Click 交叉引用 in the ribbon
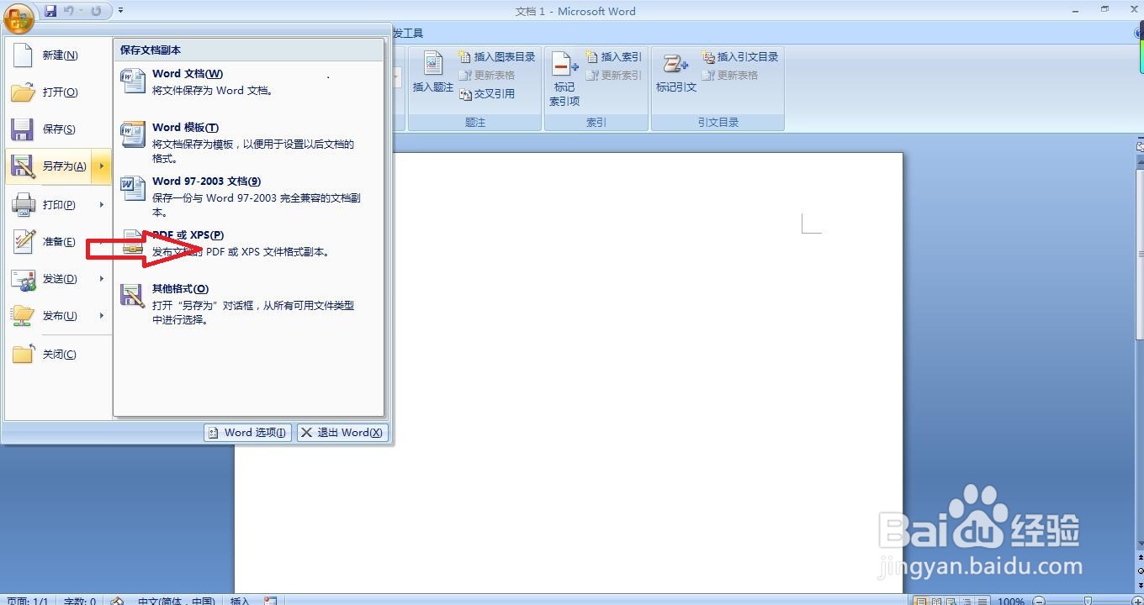The image size is (1144, 605). (487, 94)
